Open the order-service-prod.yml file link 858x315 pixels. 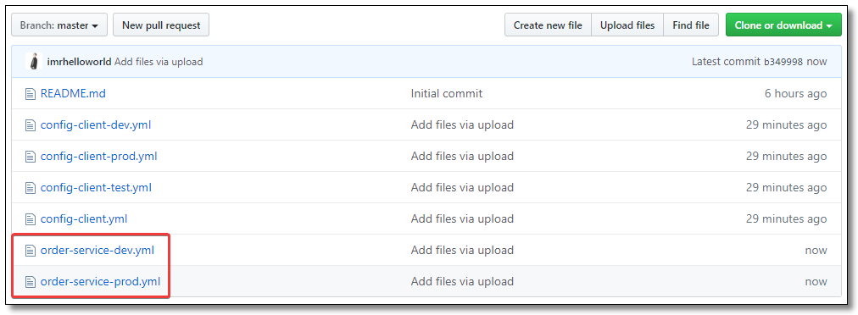[100, 282]
